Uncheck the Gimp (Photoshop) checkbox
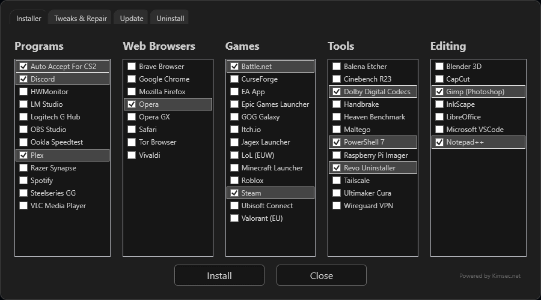The width and height of the screenshot is (541, 300). click(439, 92)
